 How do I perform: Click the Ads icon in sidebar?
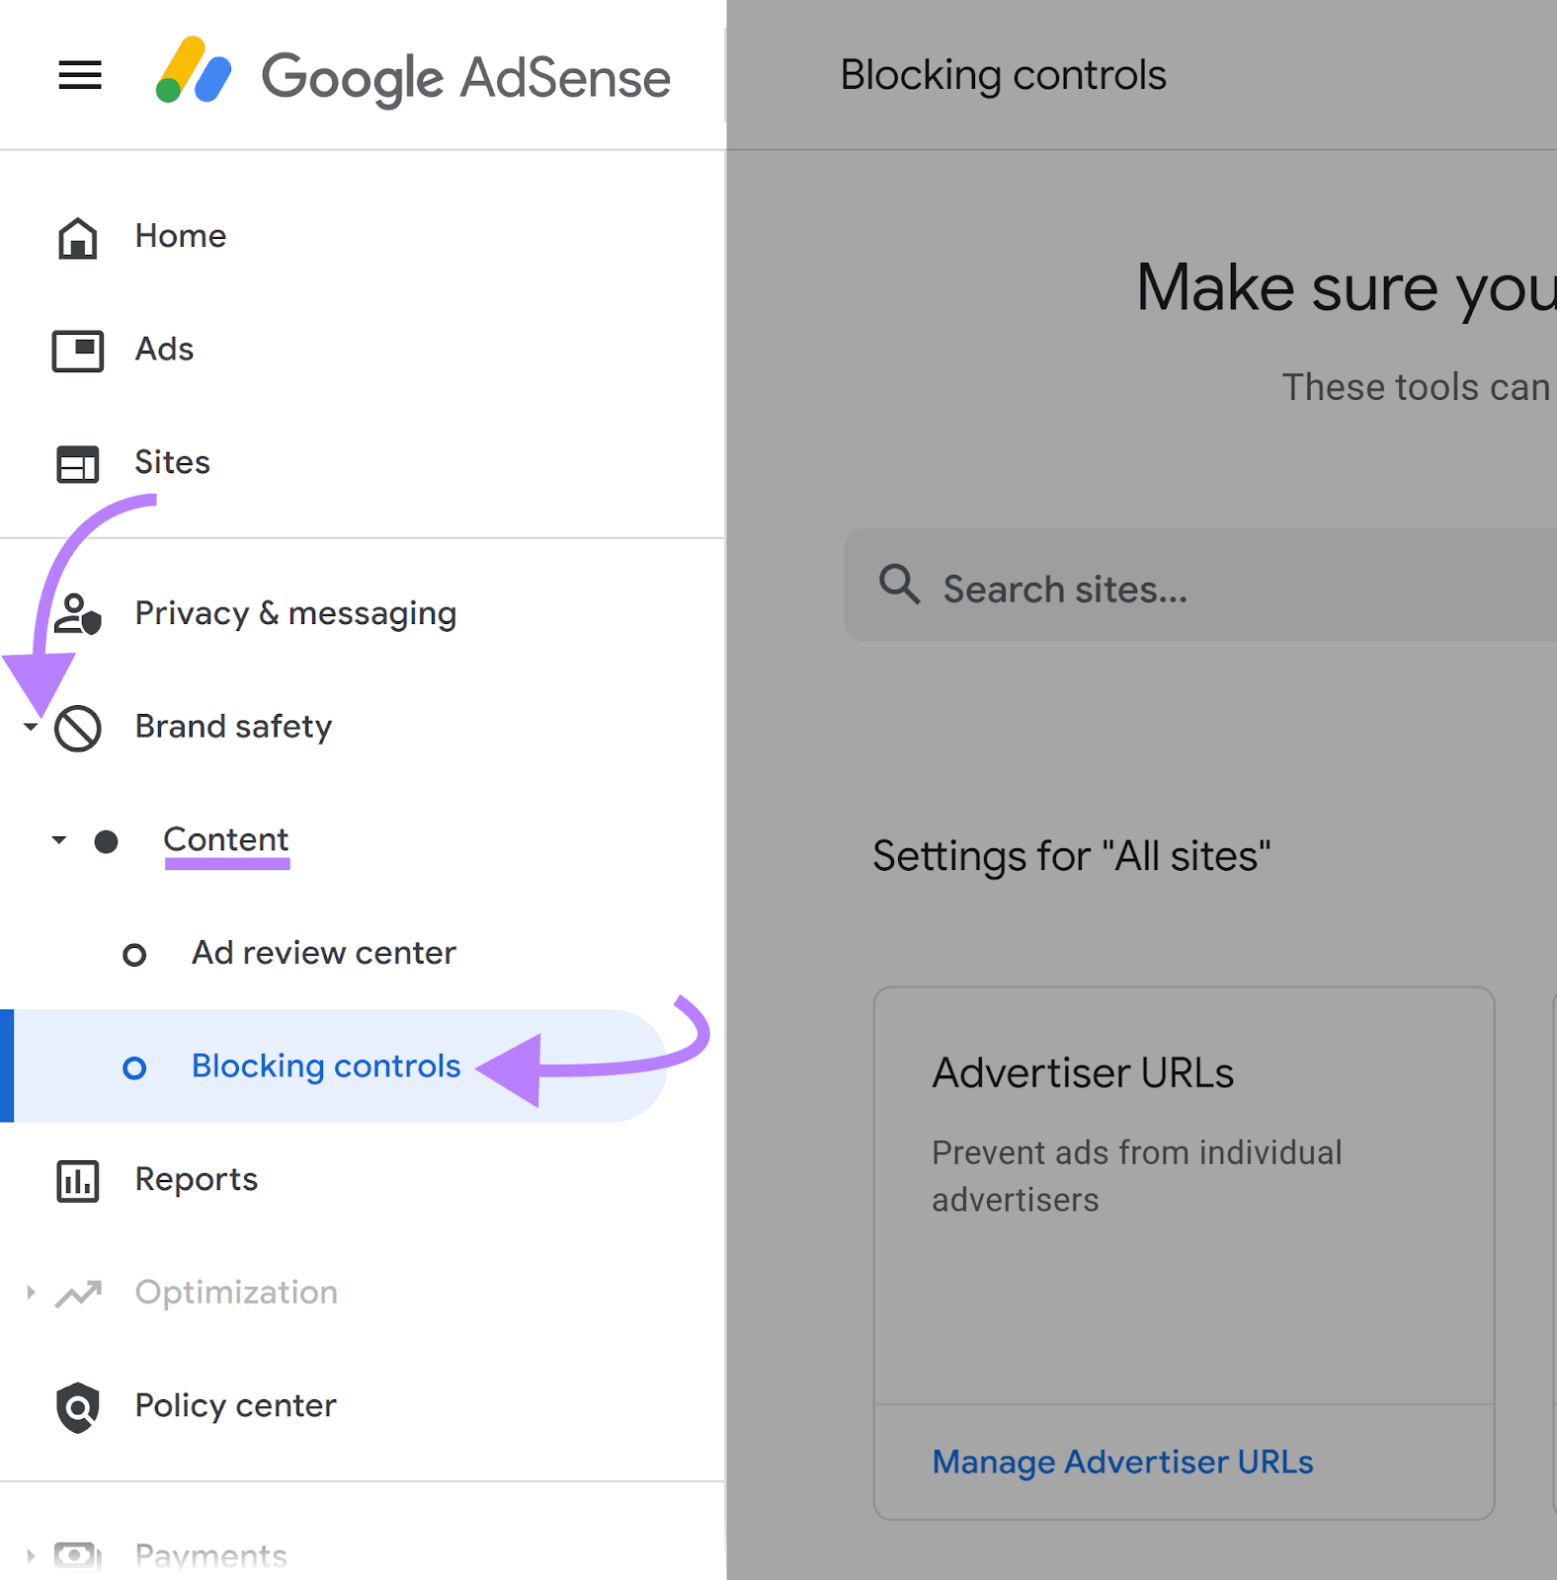click(78, 351)
